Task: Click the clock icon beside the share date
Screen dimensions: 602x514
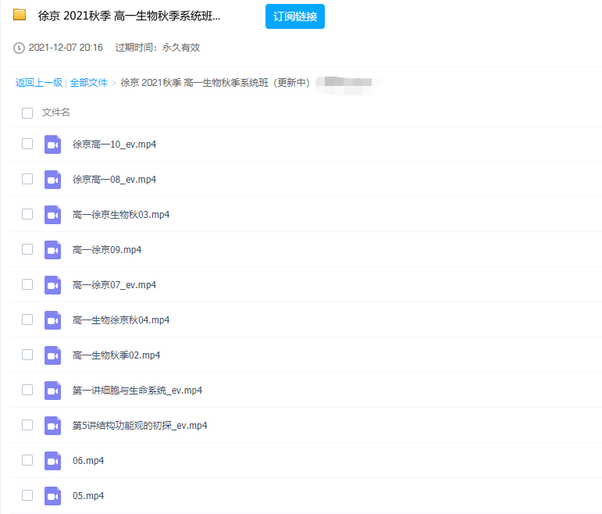Action: click(x=20, y=48)
